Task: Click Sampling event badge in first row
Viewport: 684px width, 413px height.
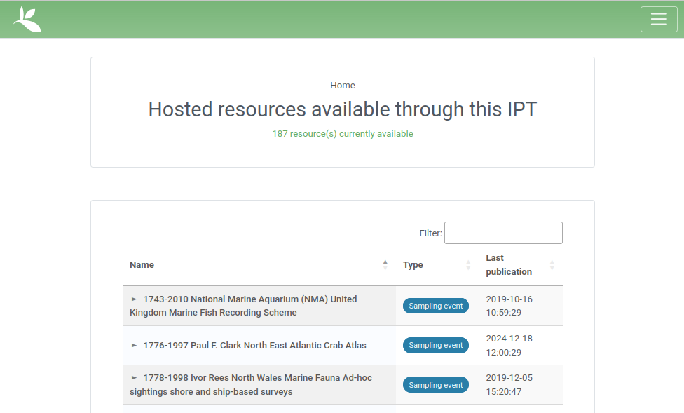Action: [x=435, y=306]
